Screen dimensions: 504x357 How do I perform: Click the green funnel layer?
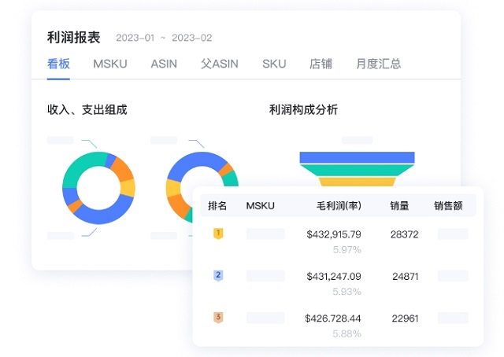pyautogui.click(x=357, y=170)
